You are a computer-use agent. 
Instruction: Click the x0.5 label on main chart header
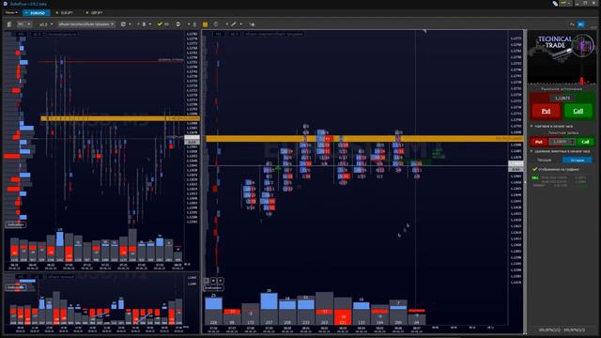click(x=234, y=34)
